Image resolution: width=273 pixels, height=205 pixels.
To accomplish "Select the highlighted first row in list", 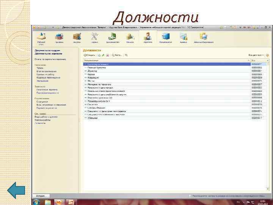I will (x=167, y=64).
